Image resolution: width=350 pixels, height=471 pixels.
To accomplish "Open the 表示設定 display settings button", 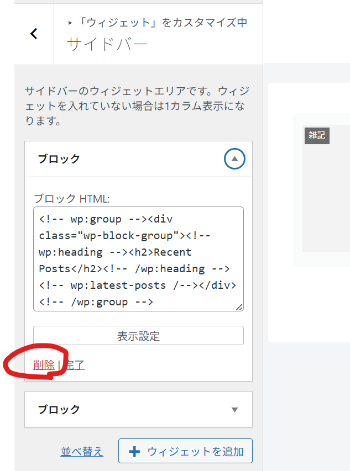I will (x=138, y=336).
